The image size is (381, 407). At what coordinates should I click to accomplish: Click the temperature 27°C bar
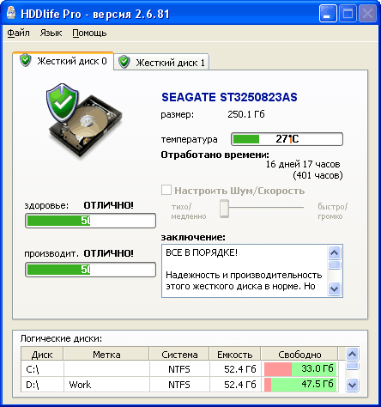tap(287, 139)
